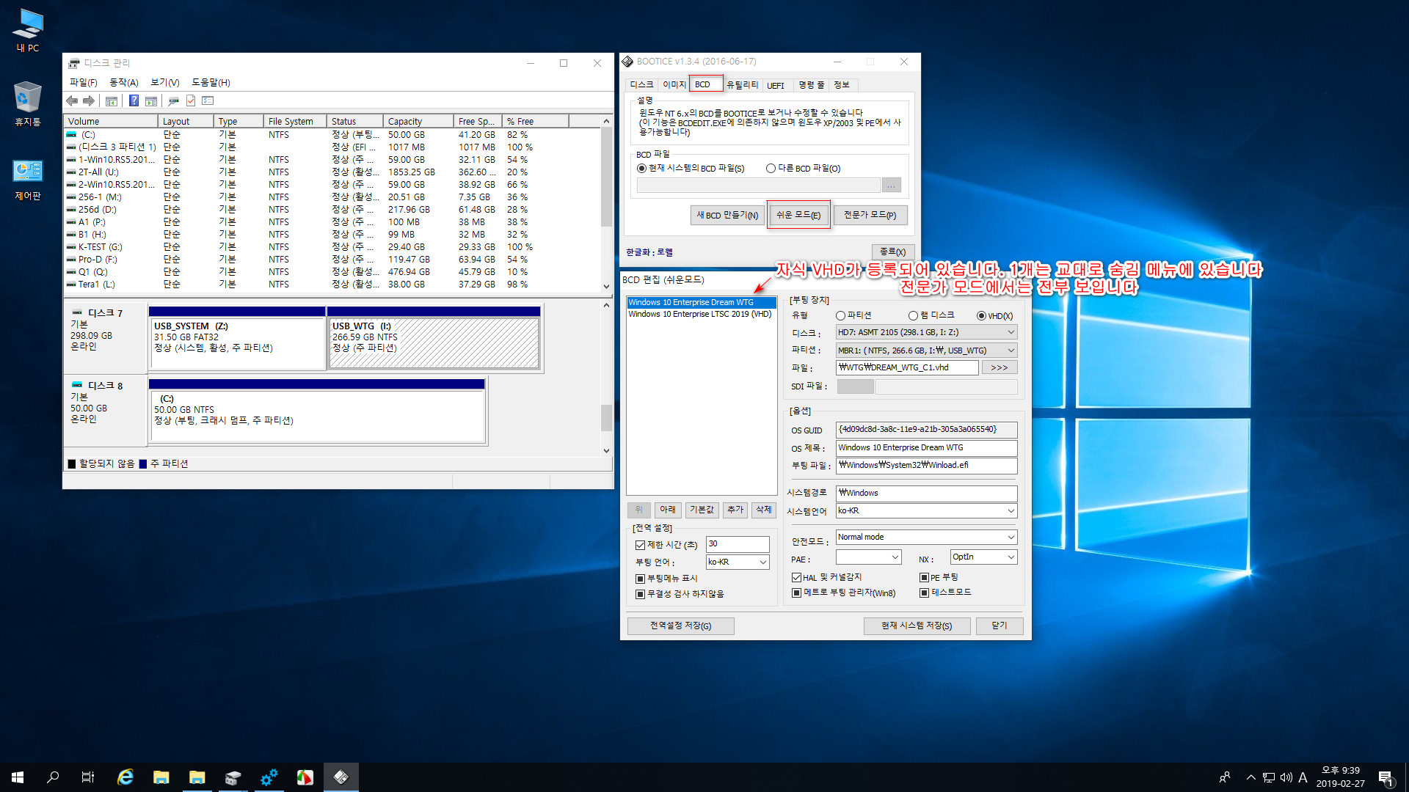Select 현재 시스템의 BCD 파일 radio button
1409x792 pixels.
click(641, 169)
